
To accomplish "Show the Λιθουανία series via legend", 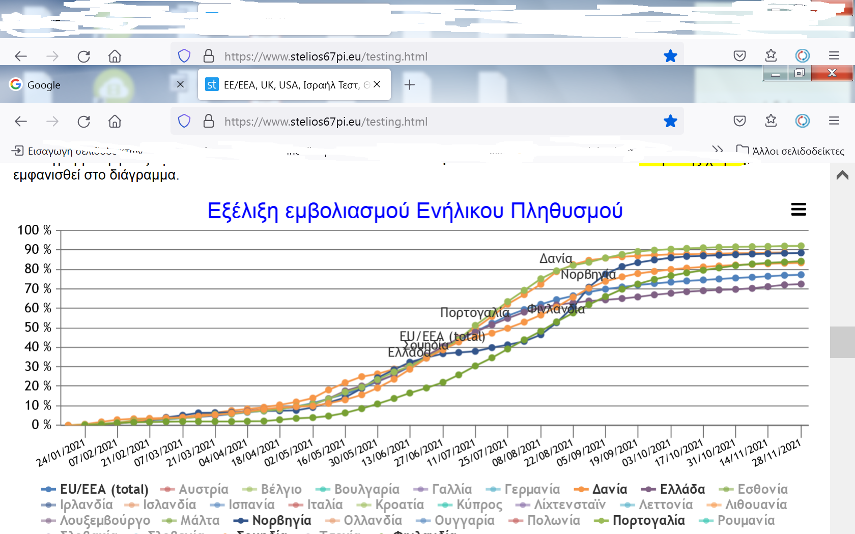I will [x=747, y=505].
